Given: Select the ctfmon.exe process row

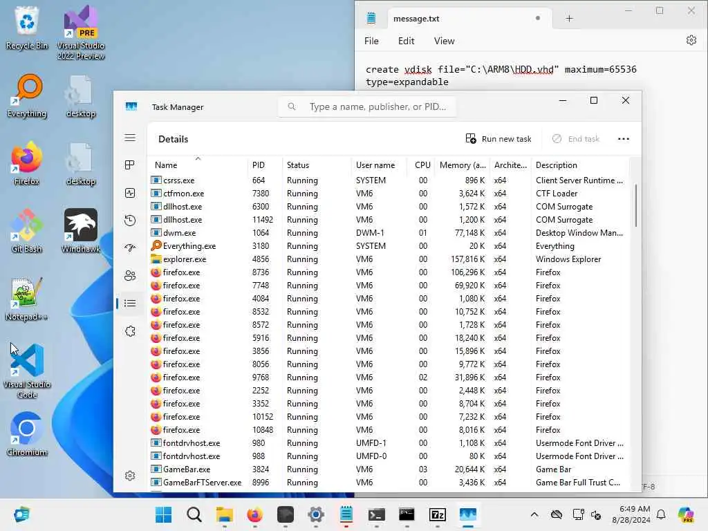Looking at the screenshot, I should coord(389,194).
